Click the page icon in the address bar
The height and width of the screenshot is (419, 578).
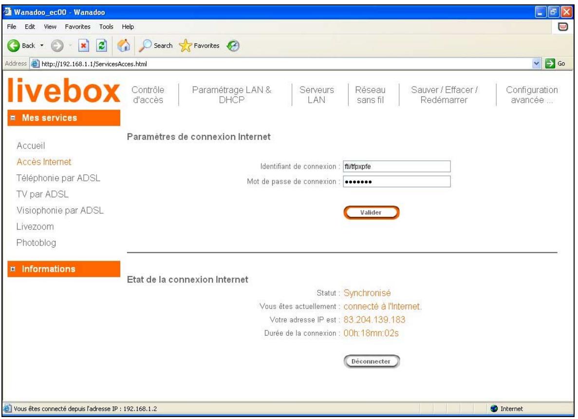click(35, 64)
